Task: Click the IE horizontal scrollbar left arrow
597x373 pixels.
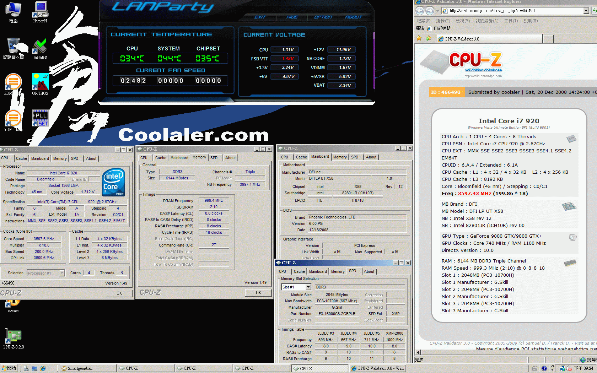Action: tap(418, 352)
